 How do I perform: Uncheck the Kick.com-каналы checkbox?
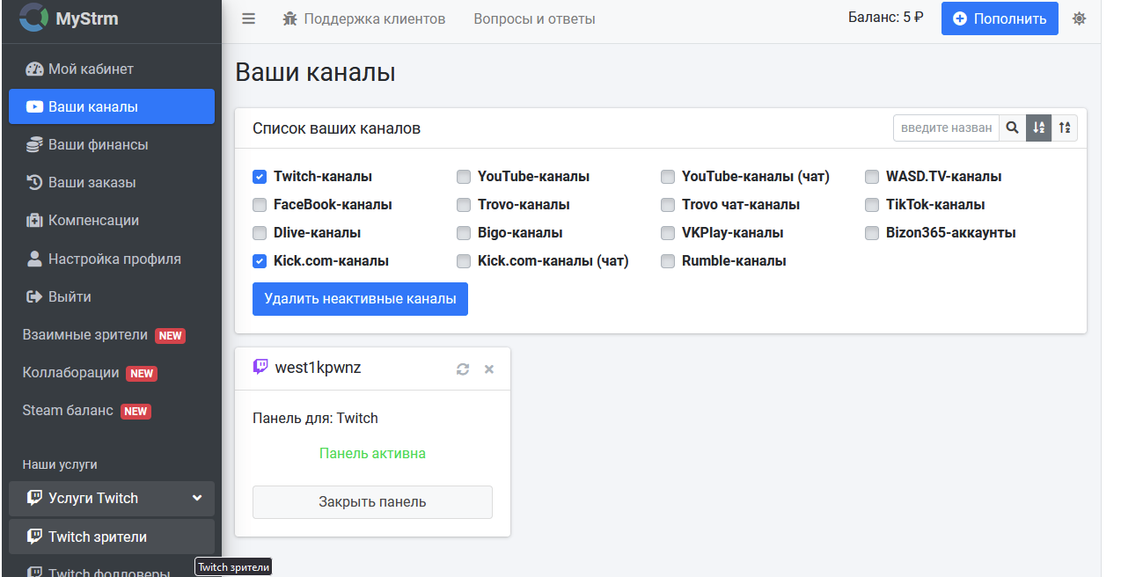pos(260,261)
